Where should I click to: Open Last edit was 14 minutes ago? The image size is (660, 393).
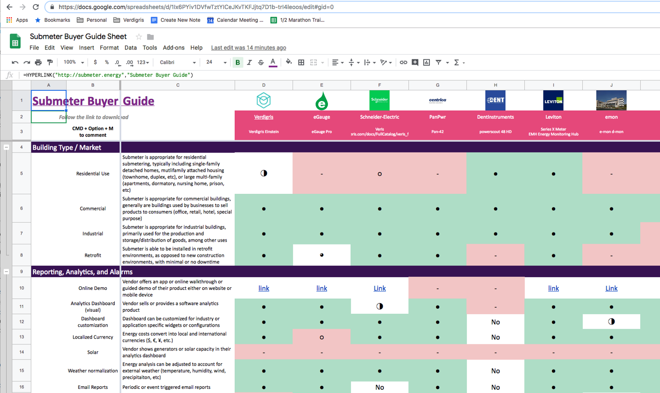pos(248,48)
